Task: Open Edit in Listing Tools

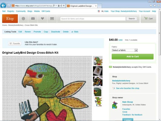Action: point(20,32)
